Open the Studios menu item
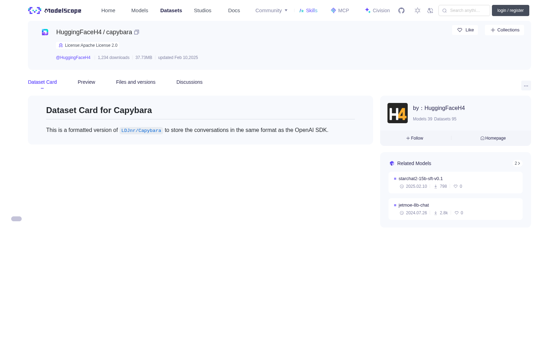 coord(203,10)
